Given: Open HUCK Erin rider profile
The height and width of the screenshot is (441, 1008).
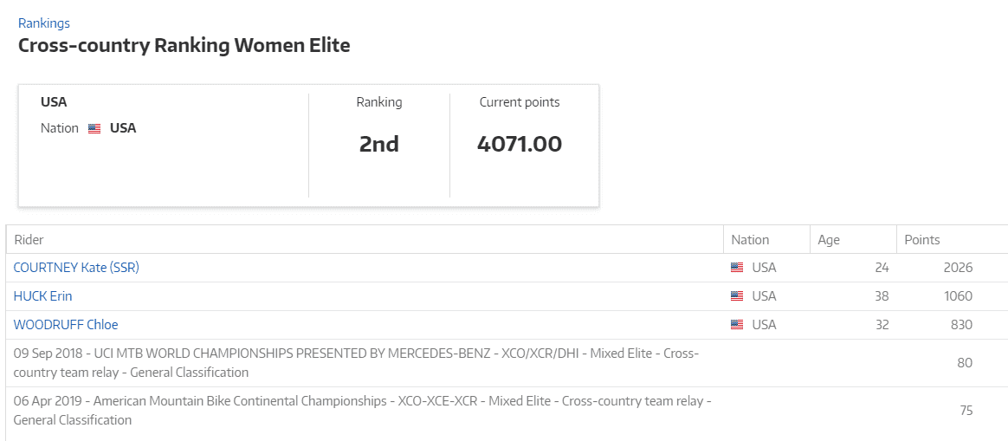Looking at the screenshot, I should tap(43, 296).
